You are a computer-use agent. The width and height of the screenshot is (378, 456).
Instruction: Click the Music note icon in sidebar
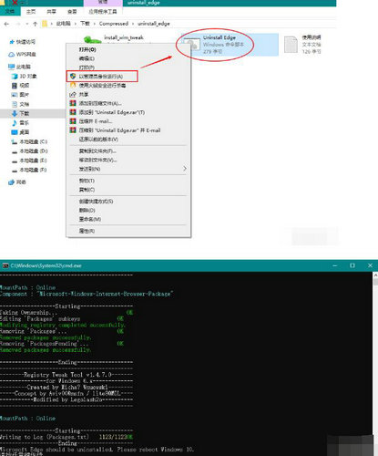(15, 123)
